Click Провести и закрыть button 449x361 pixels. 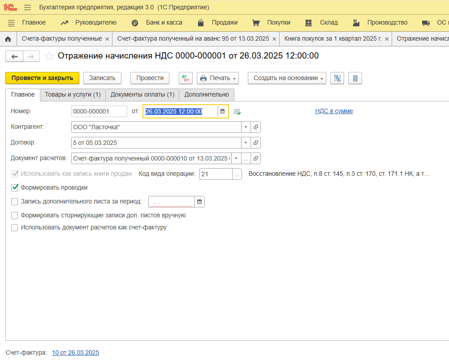pos(42,78)
